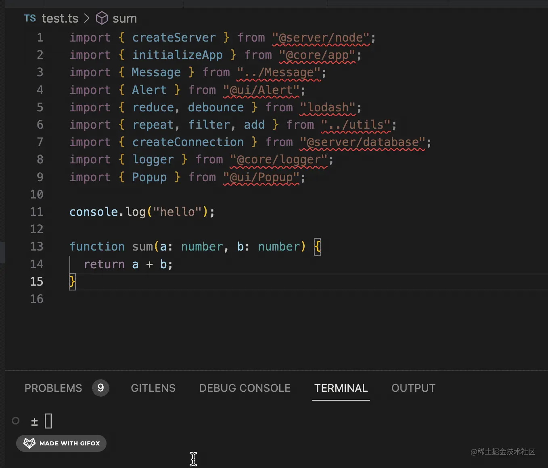
Task: Click the "@server/node" import path
Action: (x=321, y=38)
